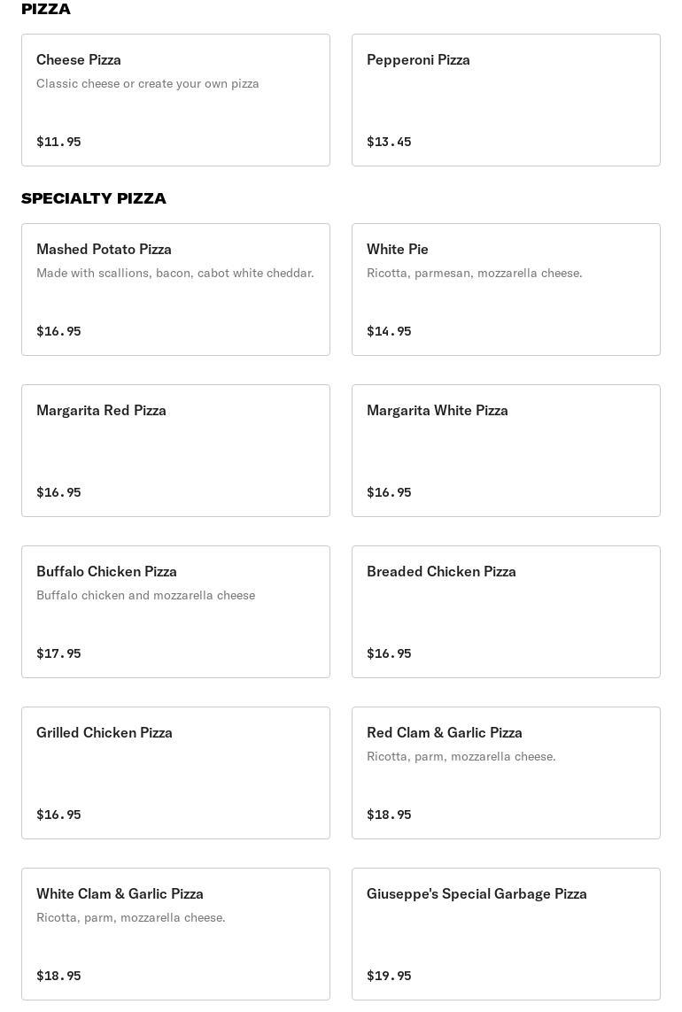Open the Breaded Chicken Pizza item
Screen dimensions: 682x1012
(x=506, y=612)
